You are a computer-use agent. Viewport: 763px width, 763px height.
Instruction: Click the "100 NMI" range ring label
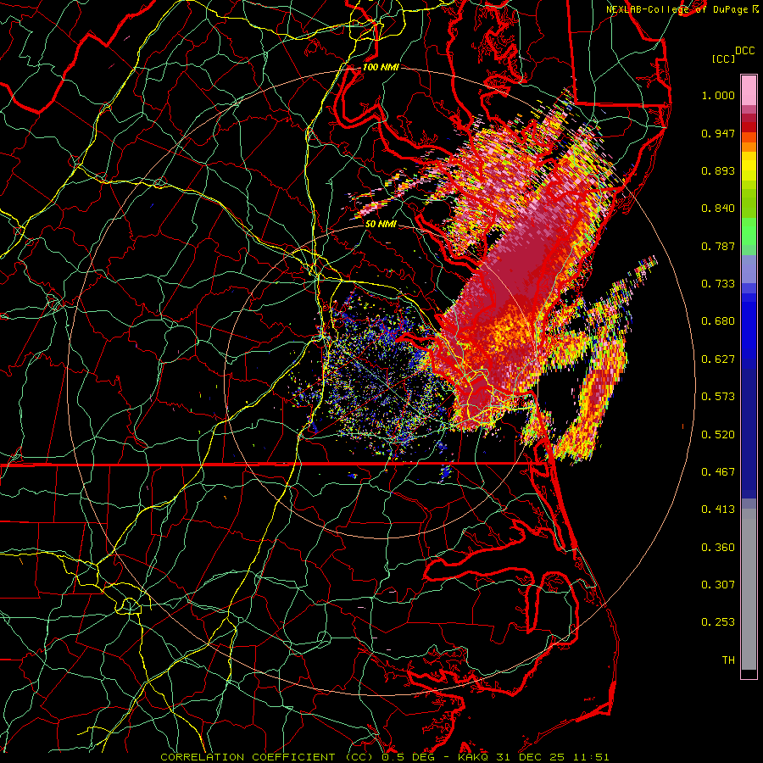(381, 67)
